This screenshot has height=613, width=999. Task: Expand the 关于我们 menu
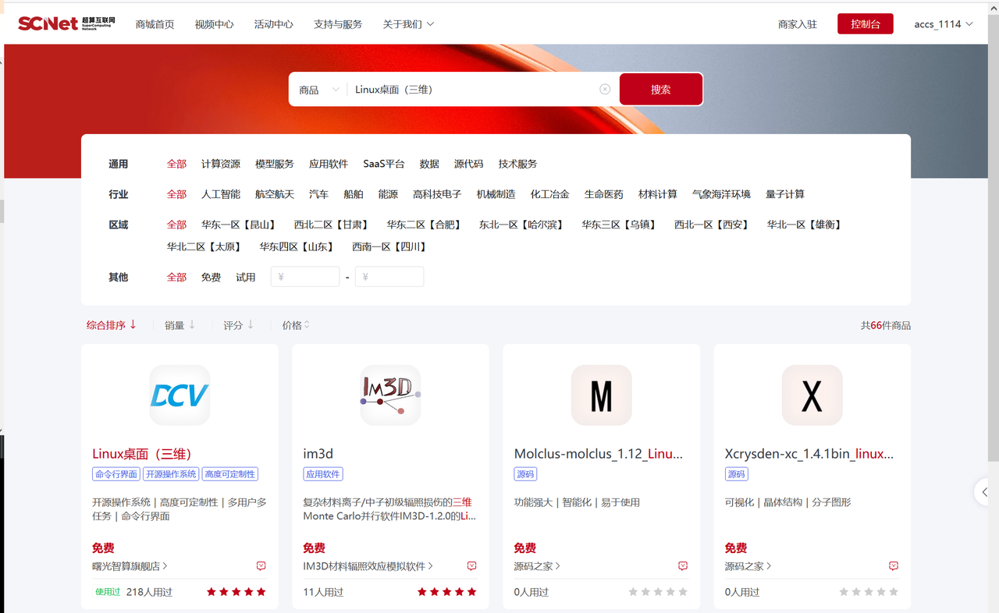(x=408, y=24)
